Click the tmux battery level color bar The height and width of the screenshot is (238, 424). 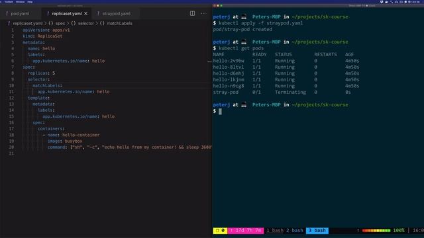(x=376, y=231)
